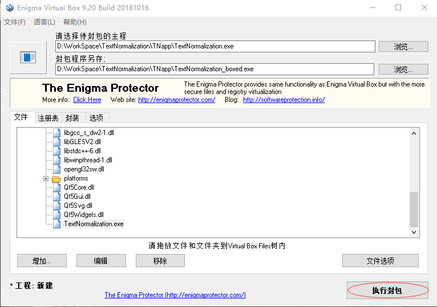Open the 帮助(H) menu
Screen dimensions: 437x307
pos(75,22)
